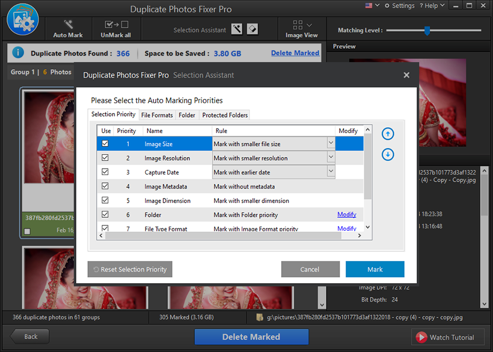
Task: Click the language flag icon
Action: (368, 6)
